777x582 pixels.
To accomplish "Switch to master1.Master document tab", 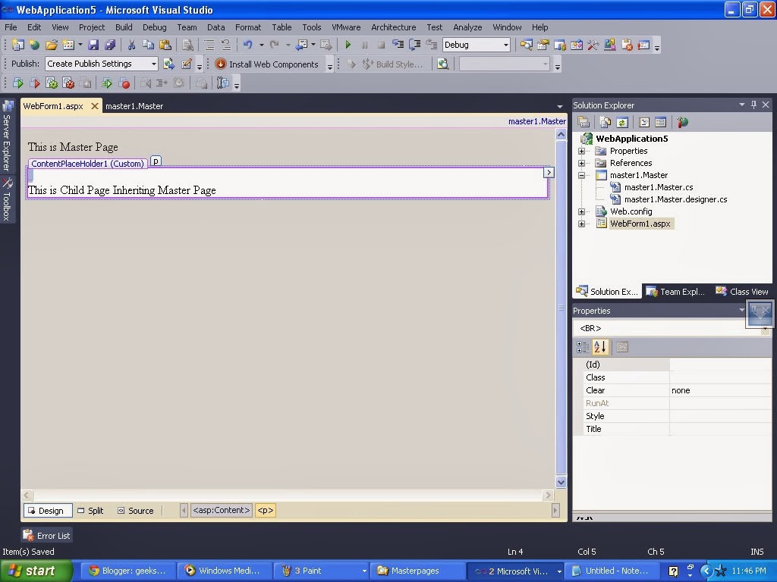I will (134, 106).
